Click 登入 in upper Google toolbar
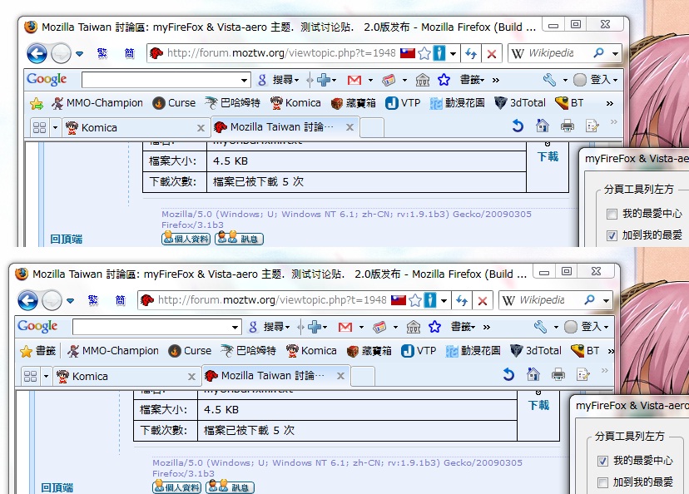 (x=600, y=80)
